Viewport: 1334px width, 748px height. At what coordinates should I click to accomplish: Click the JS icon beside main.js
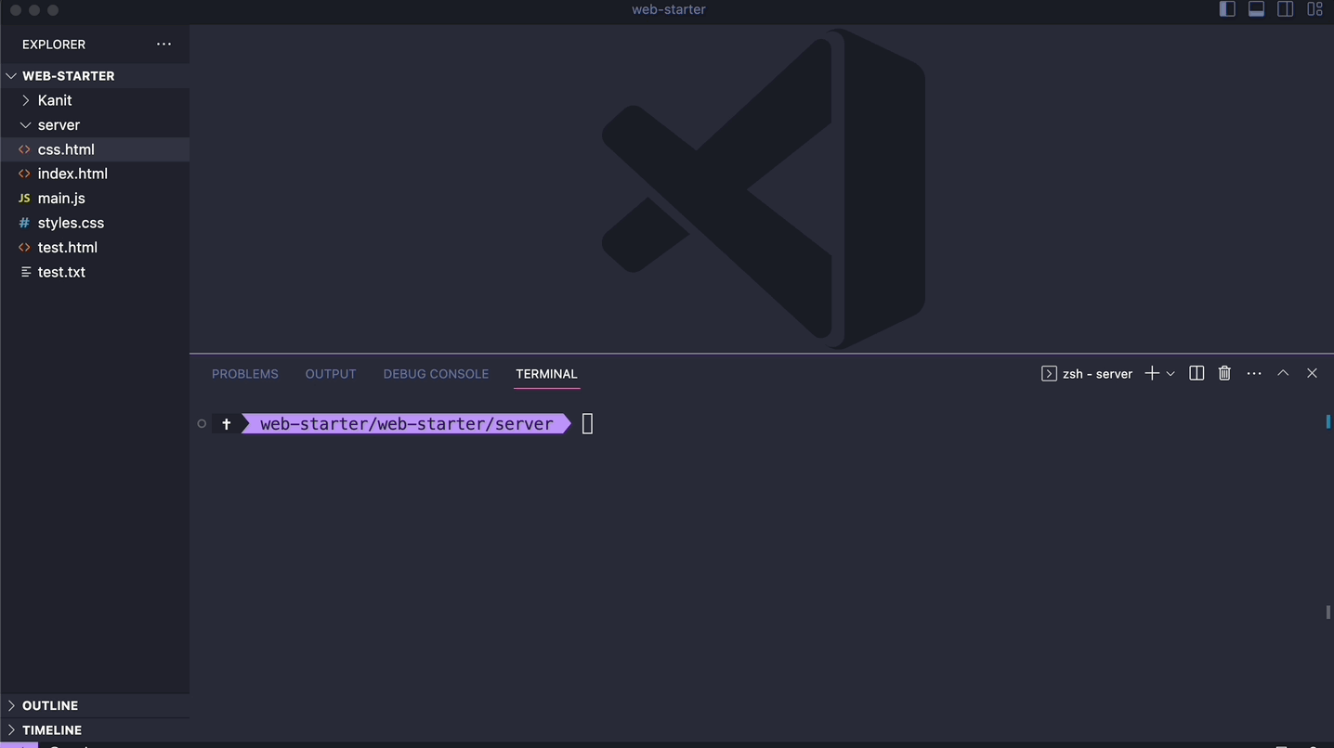click(25, 199)
